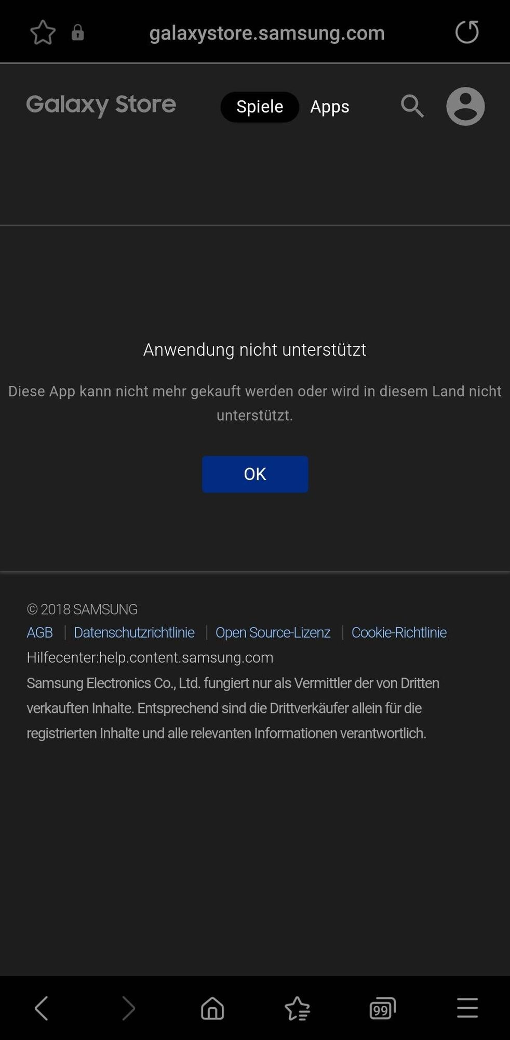The image size is (510, 1040).
Task: Go back with browser back arrow
Action: 42,1008
